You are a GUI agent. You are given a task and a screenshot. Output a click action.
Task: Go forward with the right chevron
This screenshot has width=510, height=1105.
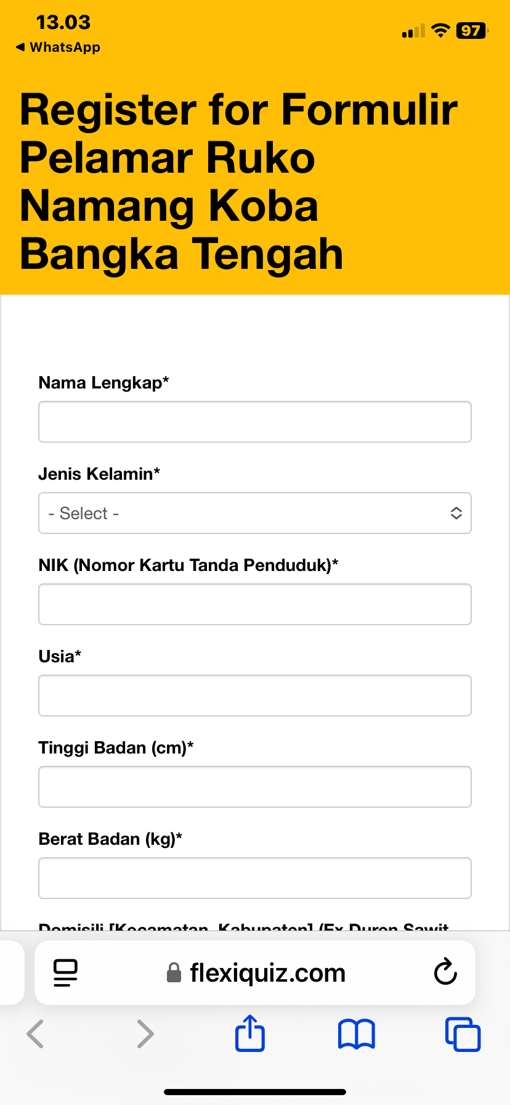click(x=145, y=1033)
